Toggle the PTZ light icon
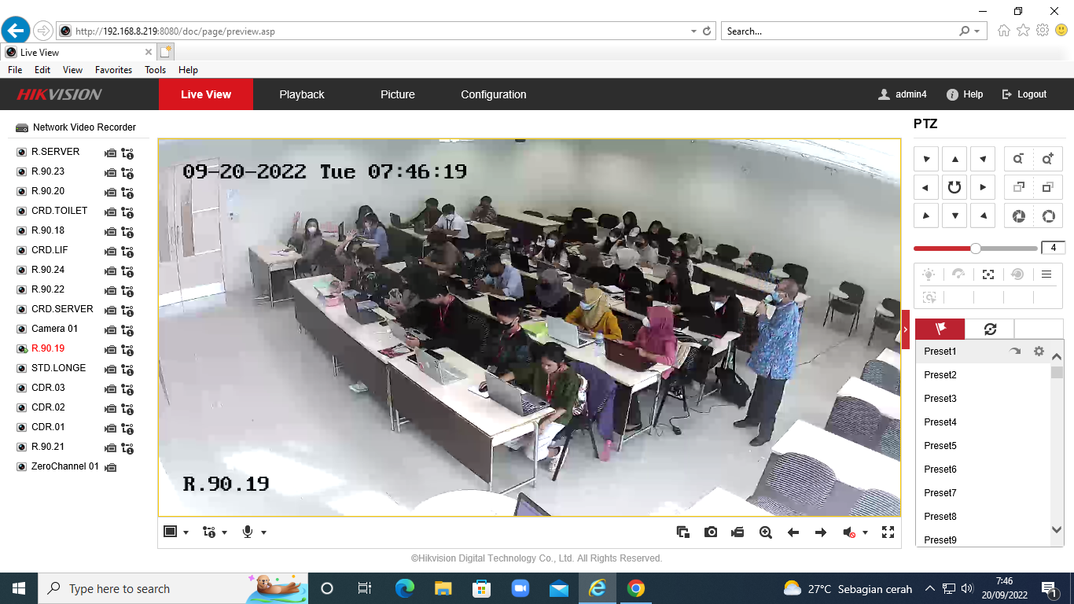 click(x=929, y=274)
